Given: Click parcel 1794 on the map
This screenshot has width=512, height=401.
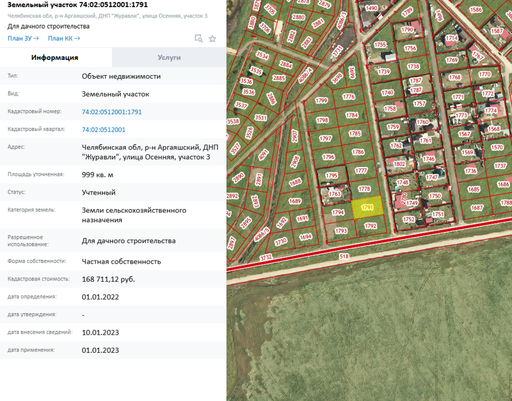Looking at the screenshot, I should point(338,213).
